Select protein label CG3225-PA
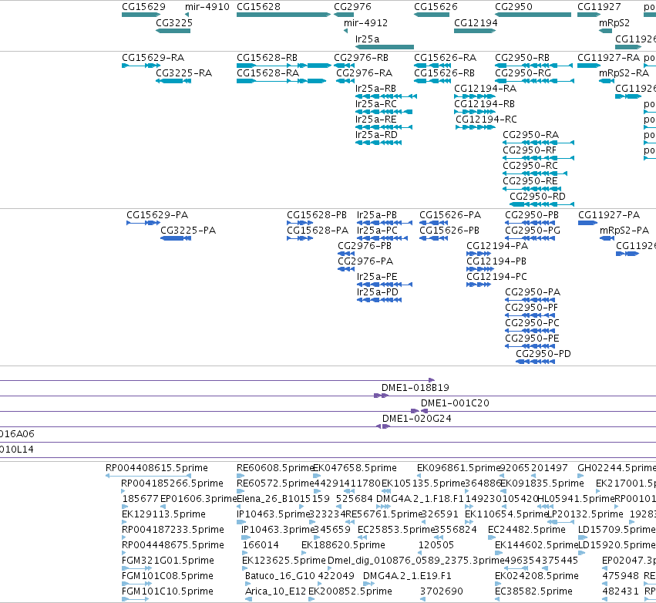 (x=188, y=231)
